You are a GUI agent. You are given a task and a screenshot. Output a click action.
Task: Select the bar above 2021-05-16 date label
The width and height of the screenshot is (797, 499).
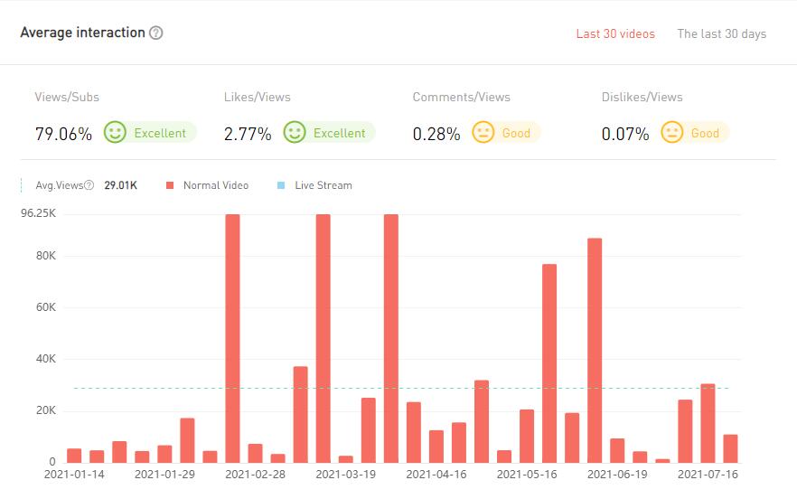pyautogui.click(x=527, y=436)
